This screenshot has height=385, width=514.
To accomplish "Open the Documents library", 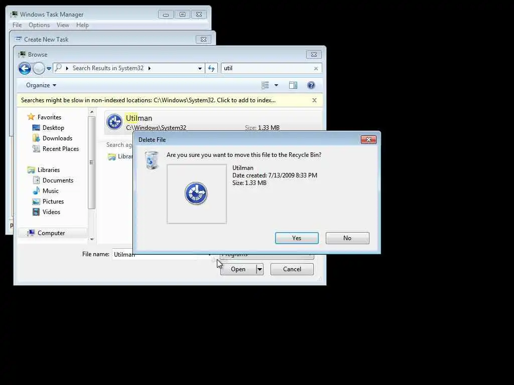I will pyautogui.click(x=58, y=180).
